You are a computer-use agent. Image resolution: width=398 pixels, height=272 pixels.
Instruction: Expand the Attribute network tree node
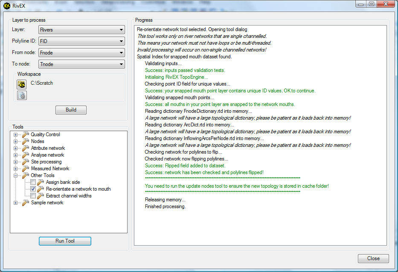click(15, 149)
